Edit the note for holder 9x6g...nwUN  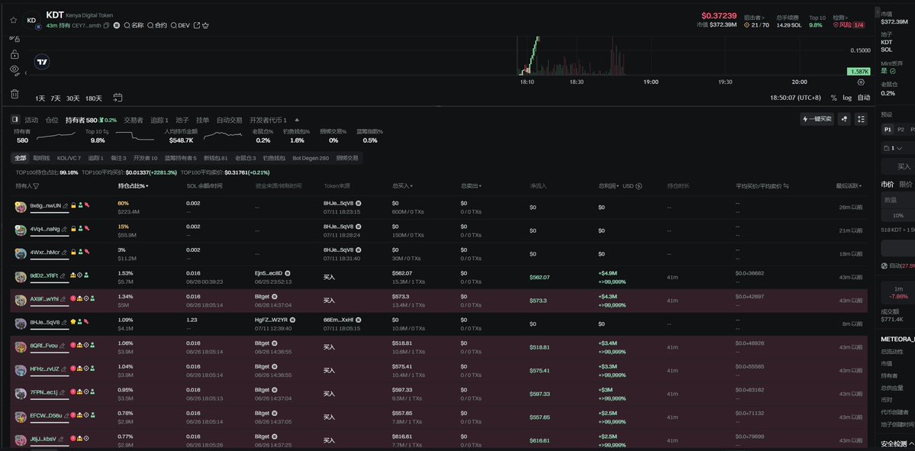point(66,205)
